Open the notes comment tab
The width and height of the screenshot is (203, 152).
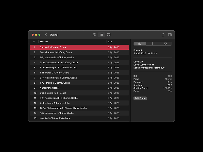pos(165,44)
